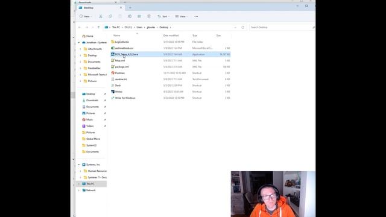Image resolution: width=386 pixels, height=217 pixels.
Task: Open the Sort dropdown
Action: [163, 16]
